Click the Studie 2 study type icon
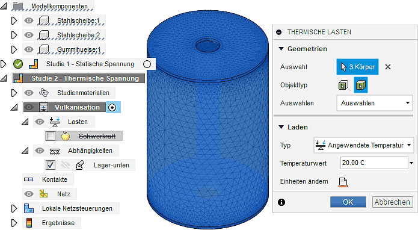The width and height of the screenshot is (418, 230). tap(19, 78)
